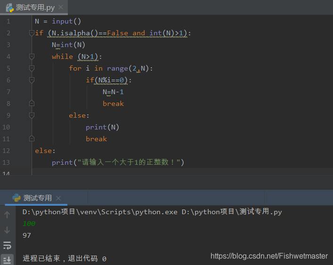Click the '进程已结束，退出代码 0' message
This screenshot has width=333, height=265.
[65, 258]
